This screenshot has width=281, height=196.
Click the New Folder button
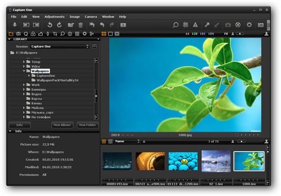coord(87,125)
